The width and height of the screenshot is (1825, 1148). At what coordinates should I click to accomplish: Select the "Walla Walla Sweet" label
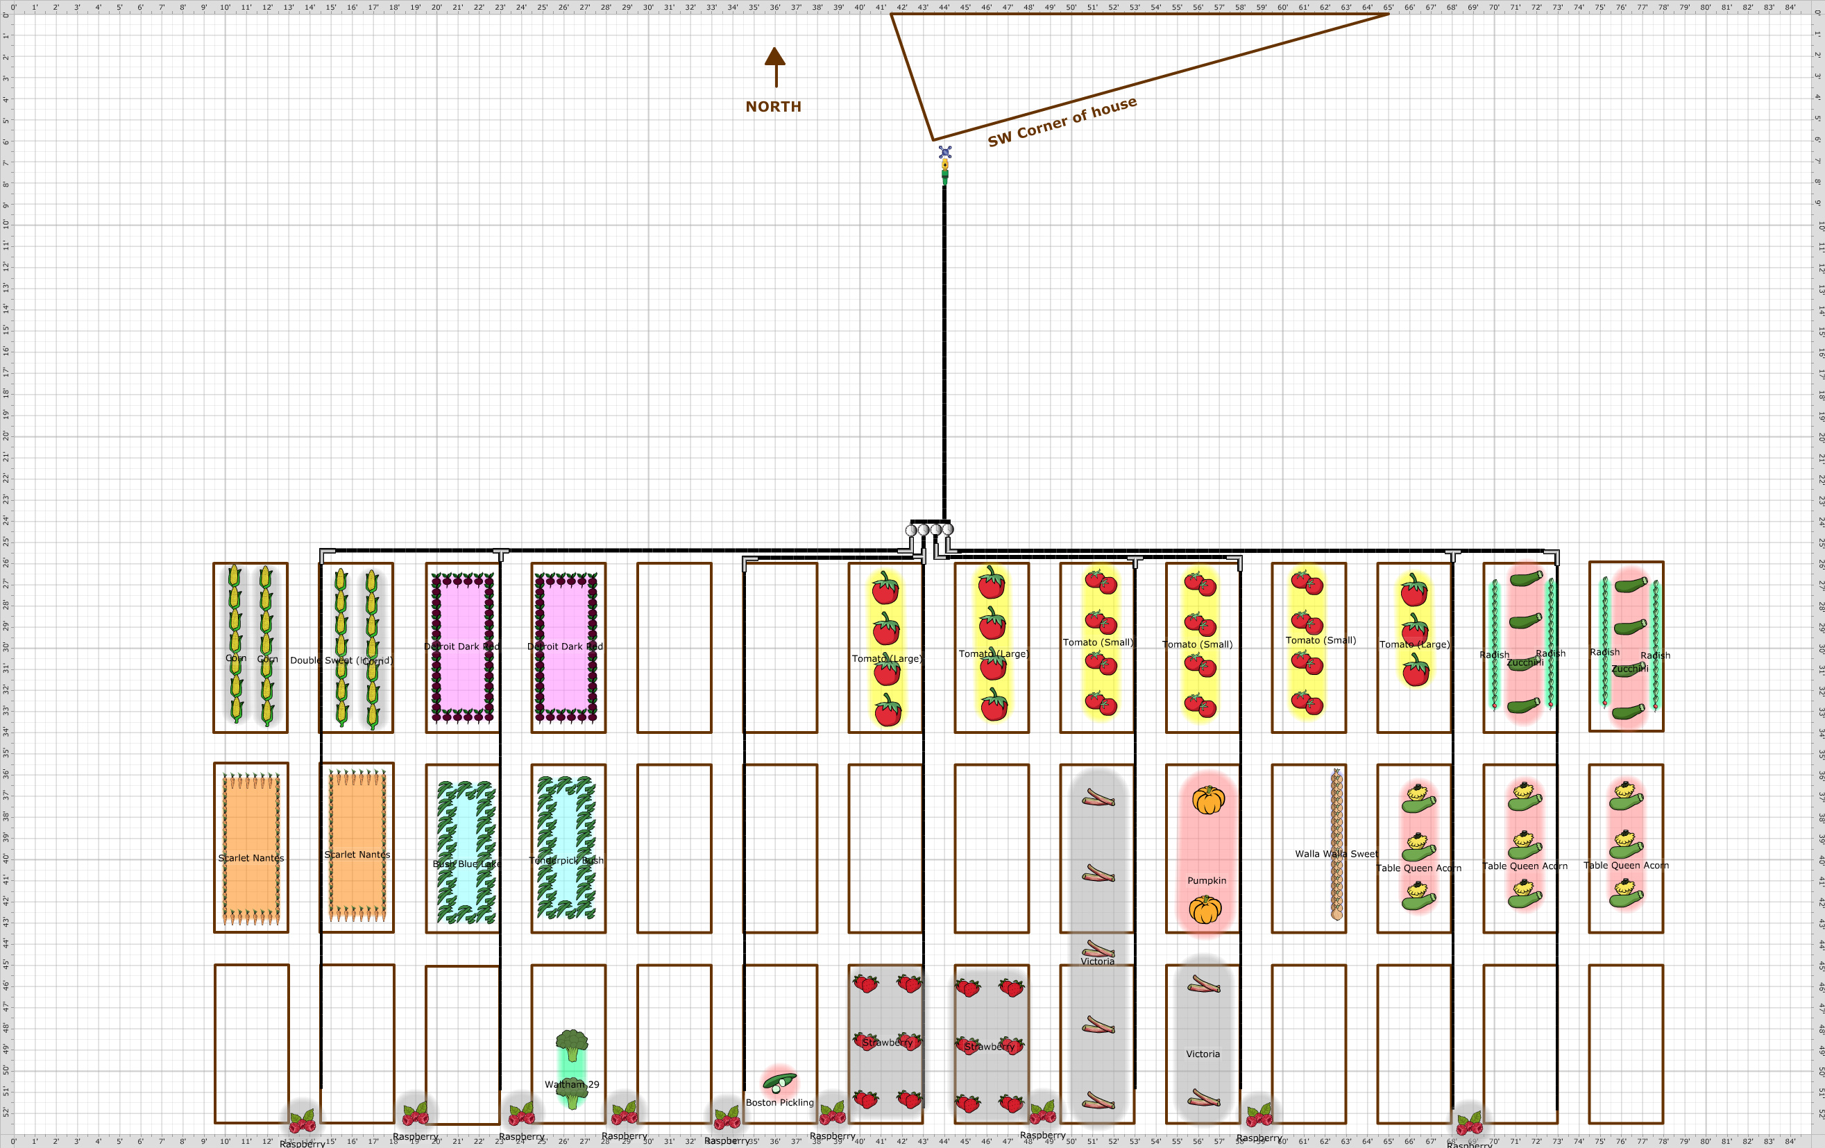tap(1336, 854)
